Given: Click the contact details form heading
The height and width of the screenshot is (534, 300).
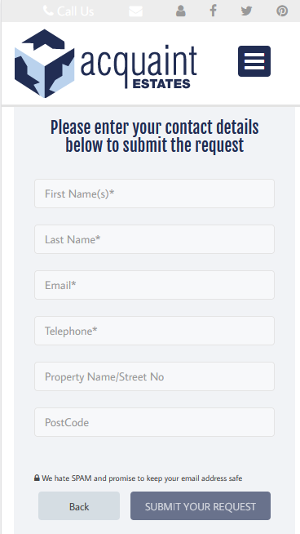Looking at the screenshot, I should [x=154, y=136].
